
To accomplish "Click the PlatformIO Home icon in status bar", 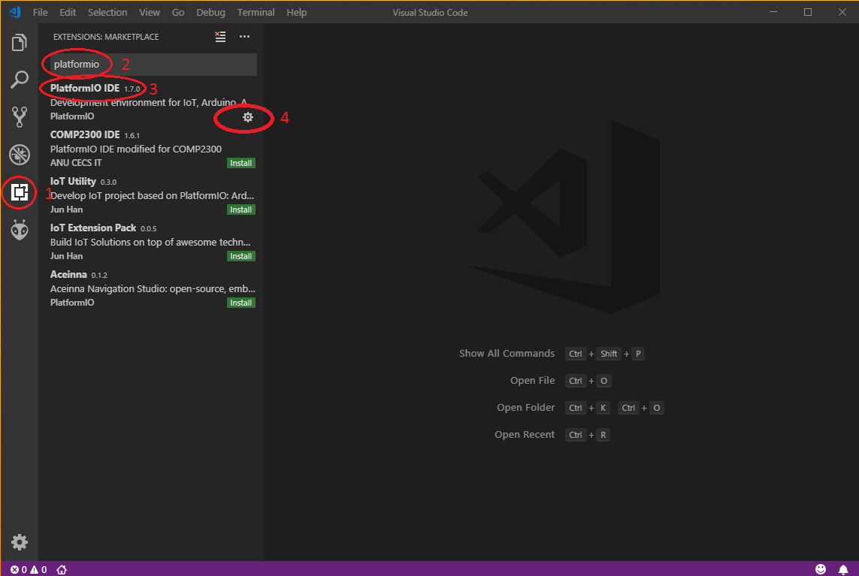I will click(62, 569).
